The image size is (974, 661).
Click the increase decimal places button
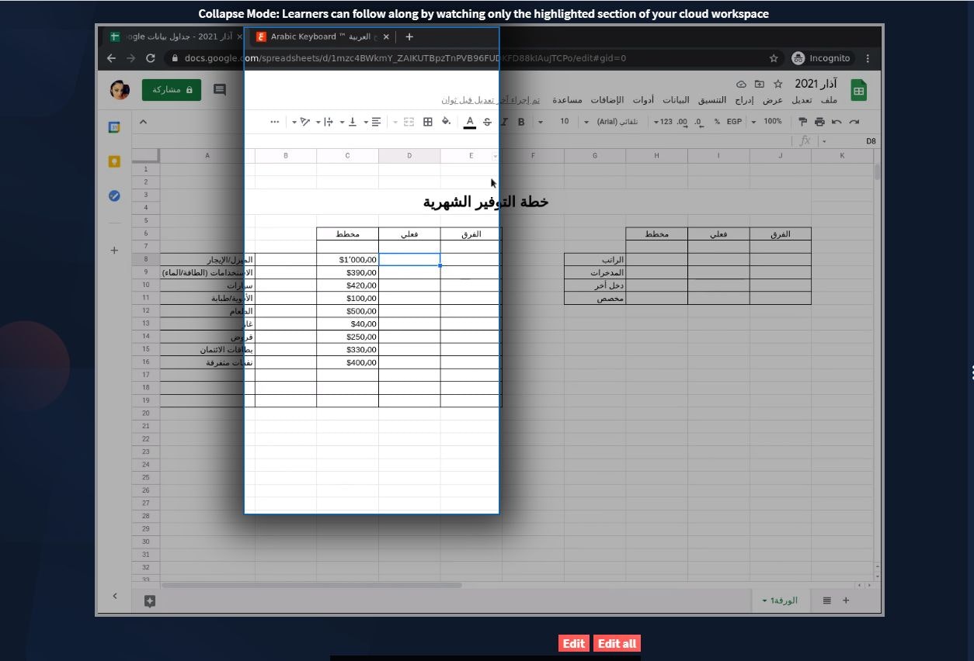(682, 122)
